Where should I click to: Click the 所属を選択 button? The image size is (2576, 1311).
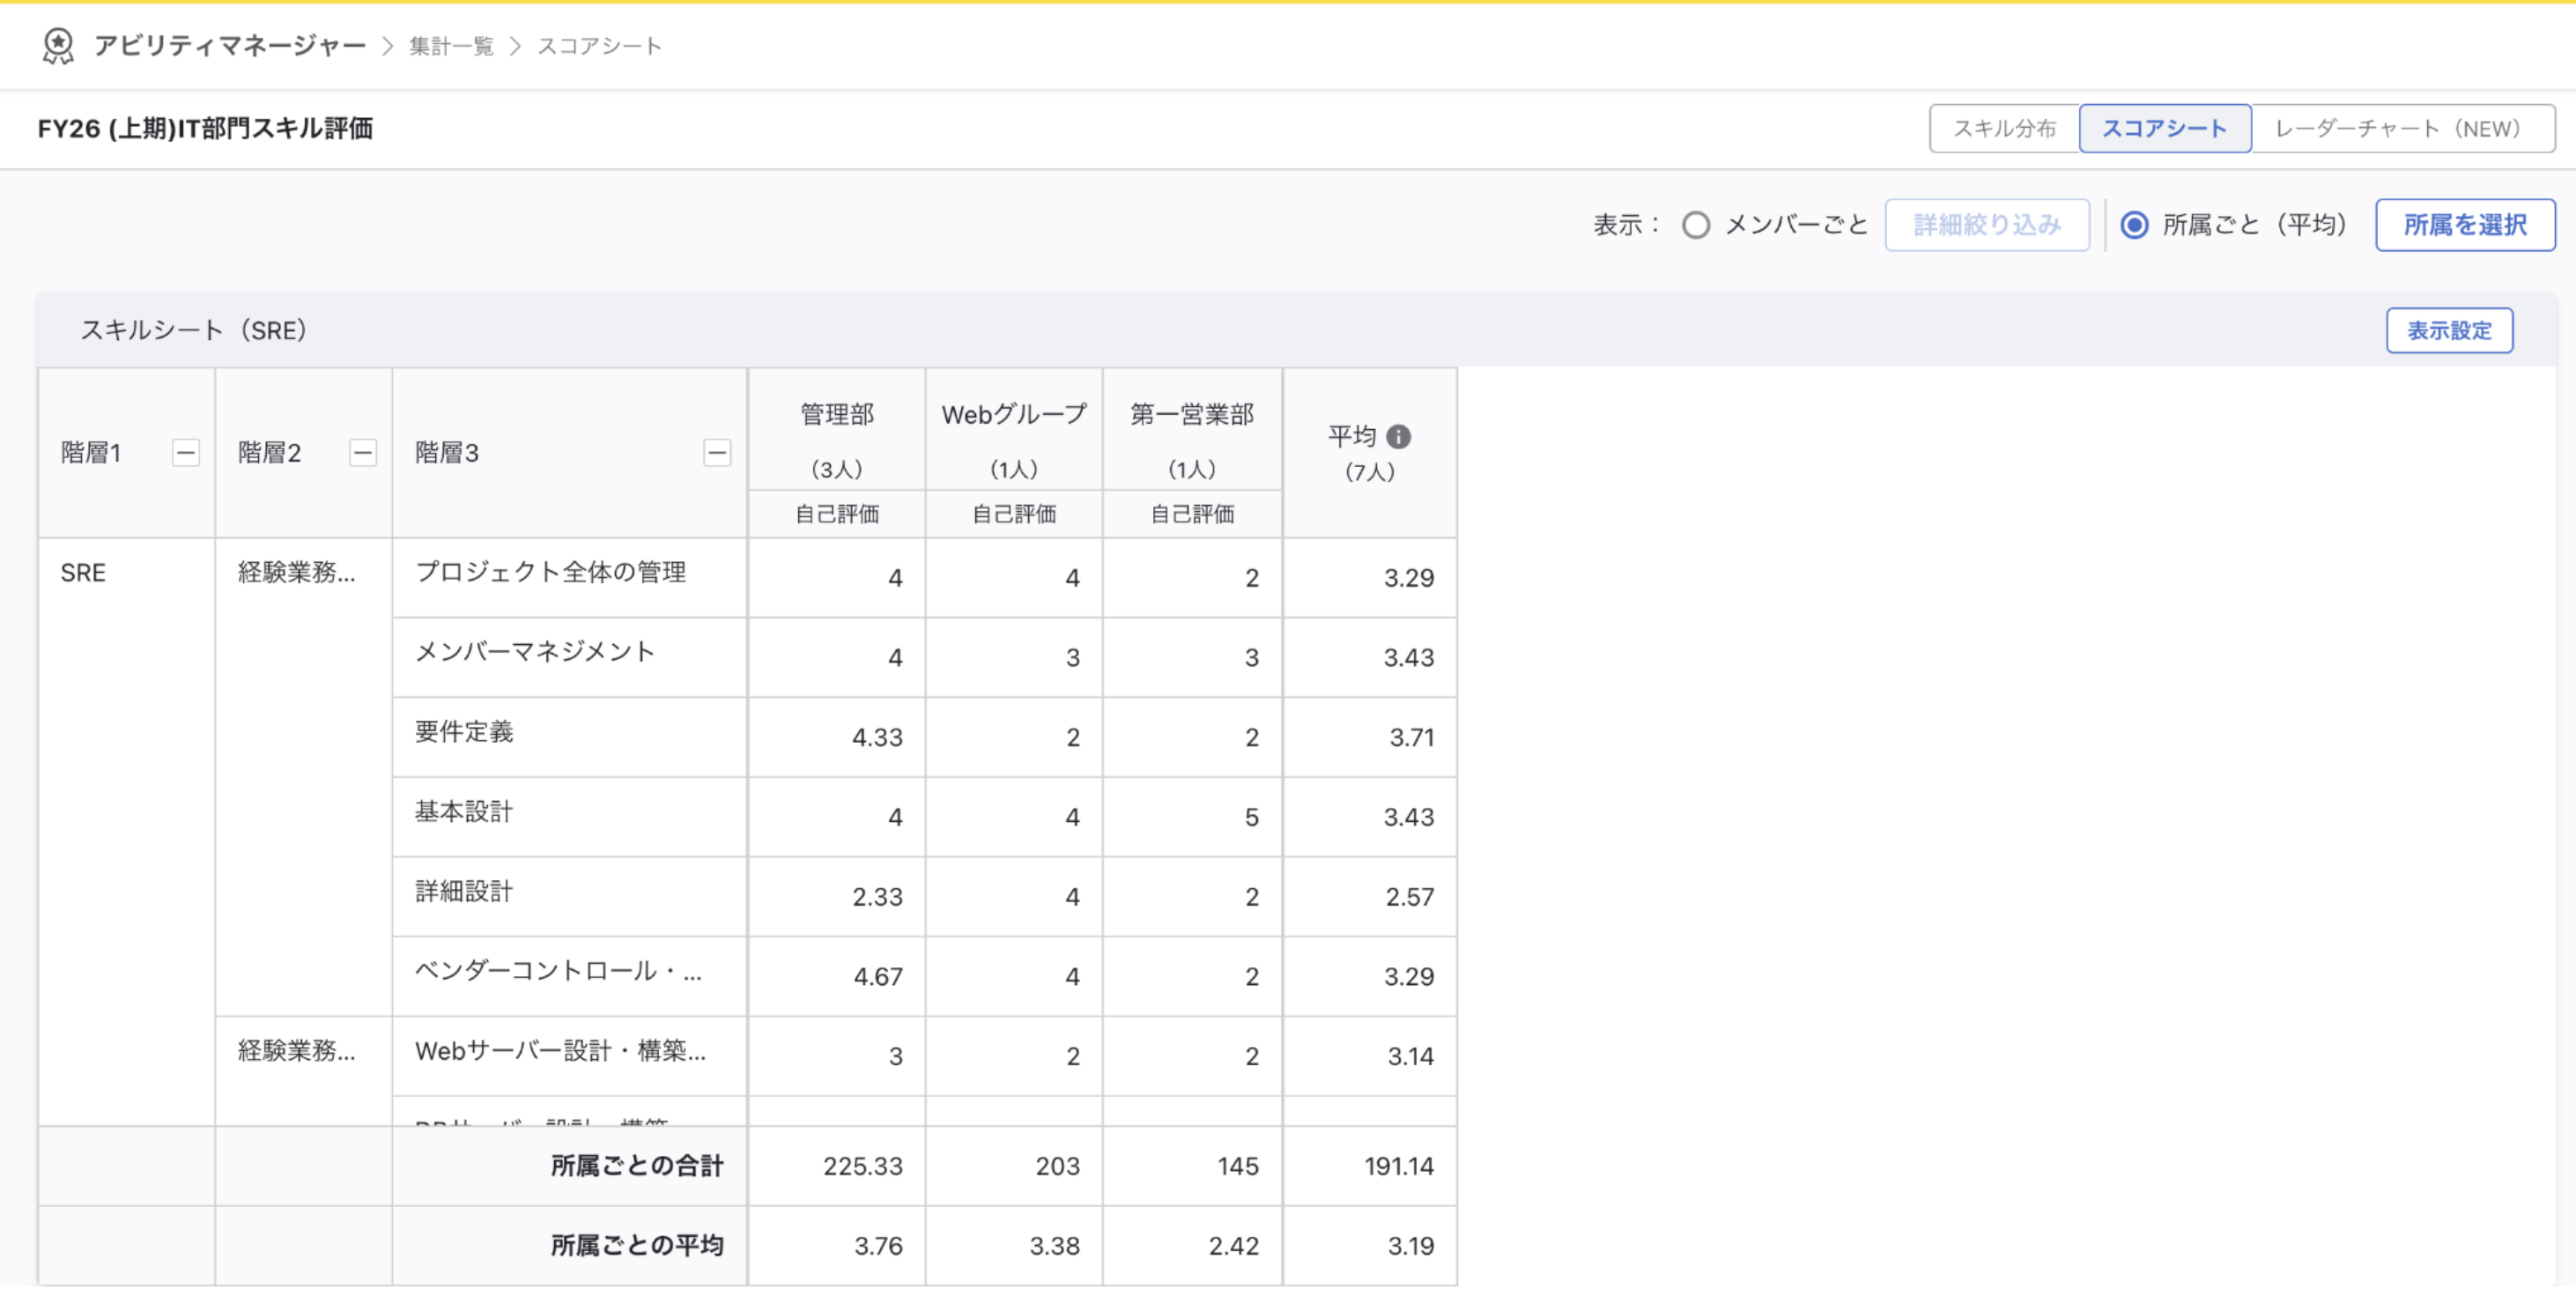pos(2465,225)
